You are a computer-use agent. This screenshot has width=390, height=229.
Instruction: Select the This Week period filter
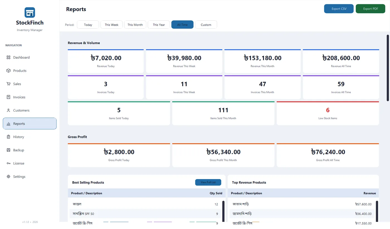tap(111, 25)
